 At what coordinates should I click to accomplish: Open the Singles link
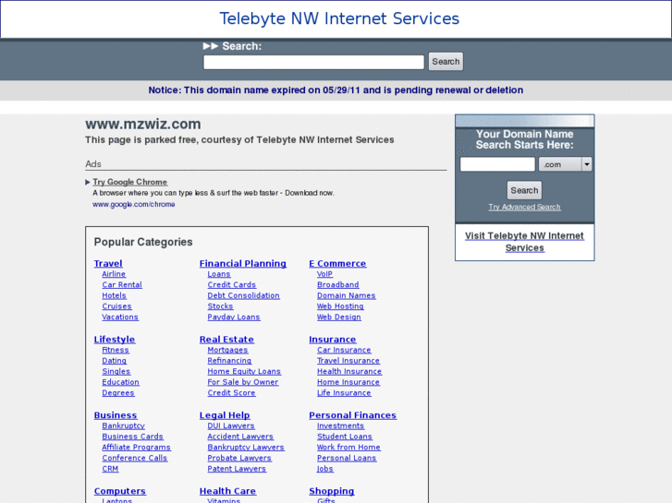tap(116, 372)
